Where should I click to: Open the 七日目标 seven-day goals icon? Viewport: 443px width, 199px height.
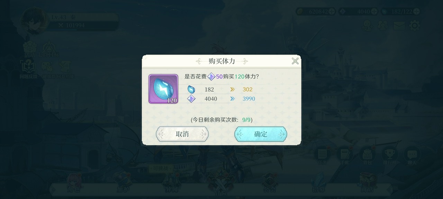click(48, 49)
